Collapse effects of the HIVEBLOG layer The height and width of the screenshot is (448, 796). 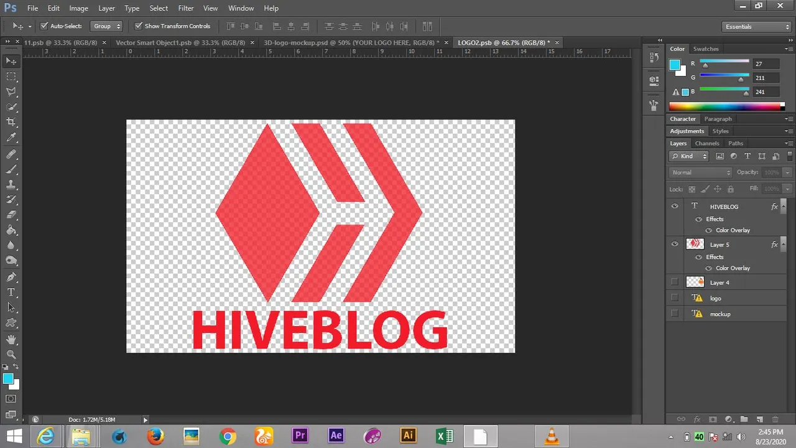(x=782, y=207)
